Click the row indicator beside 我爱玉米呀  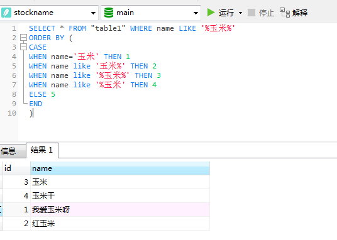pos(1,209)
